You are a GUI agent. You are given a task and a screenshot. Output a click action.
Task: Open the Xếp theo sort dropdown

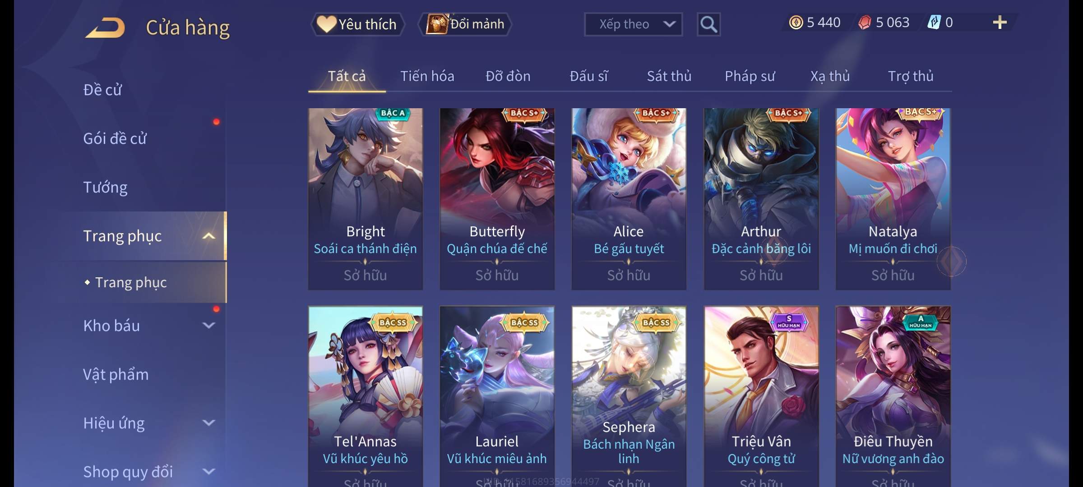point(633,24)
